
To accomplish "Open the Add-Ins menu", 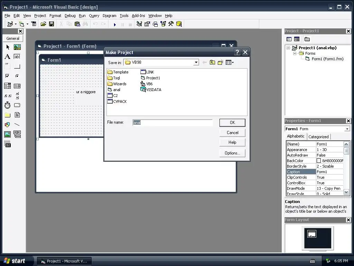I will [138, 16].
